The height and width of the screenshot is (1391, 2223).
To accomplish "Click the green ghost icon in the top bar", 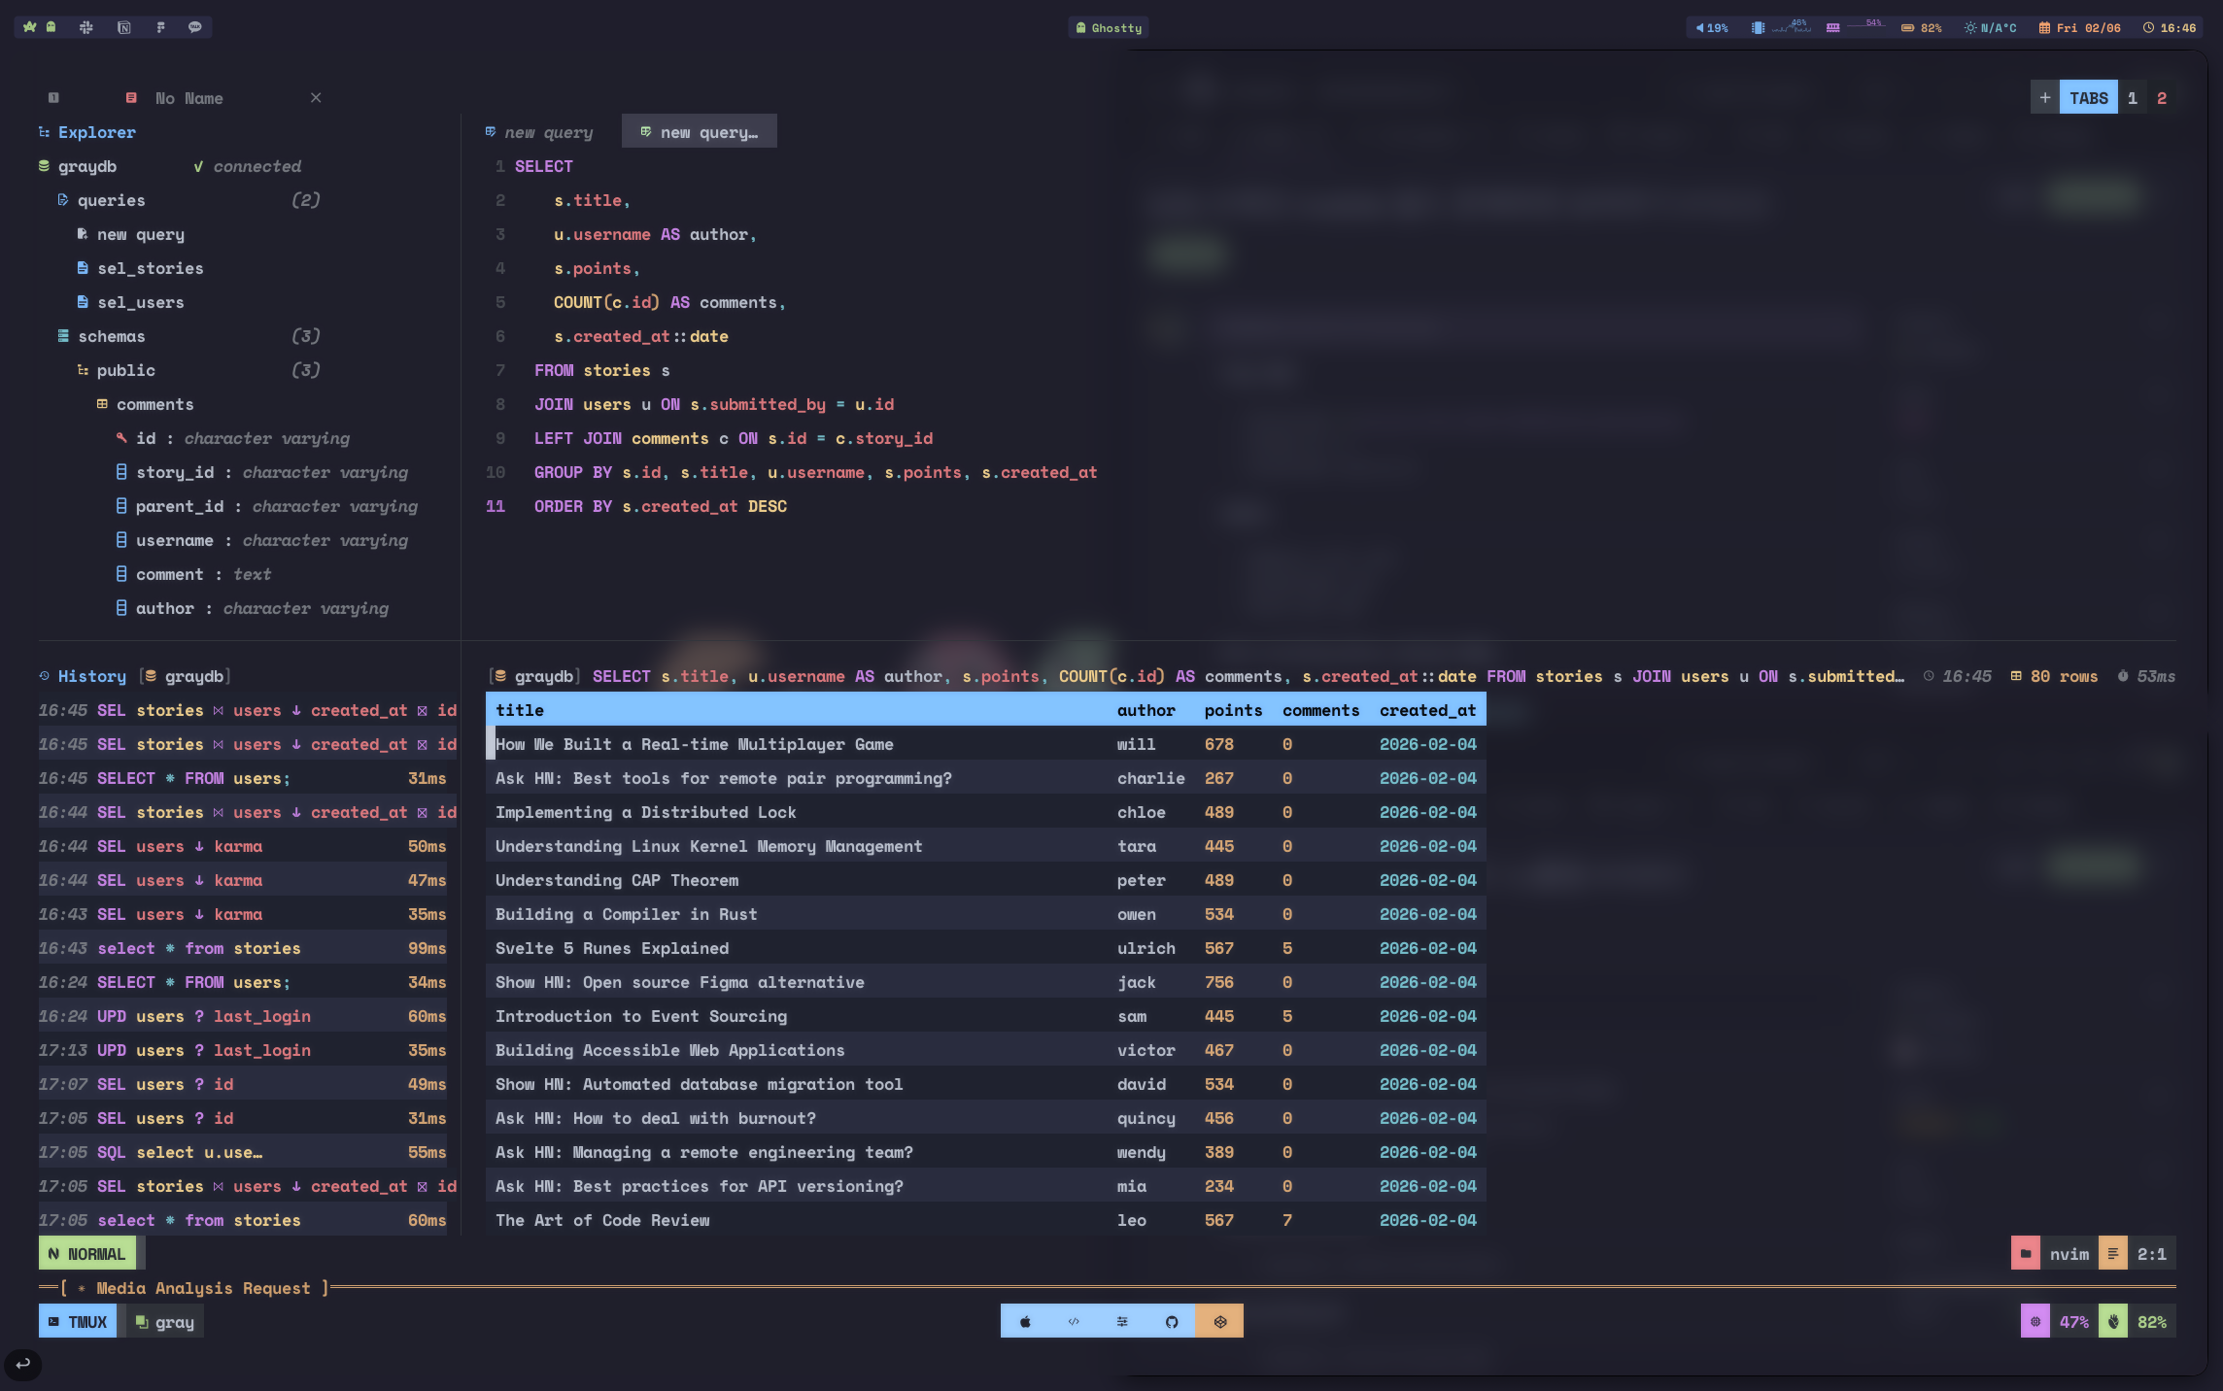I will pyautogui.click(x=50, y=27).
